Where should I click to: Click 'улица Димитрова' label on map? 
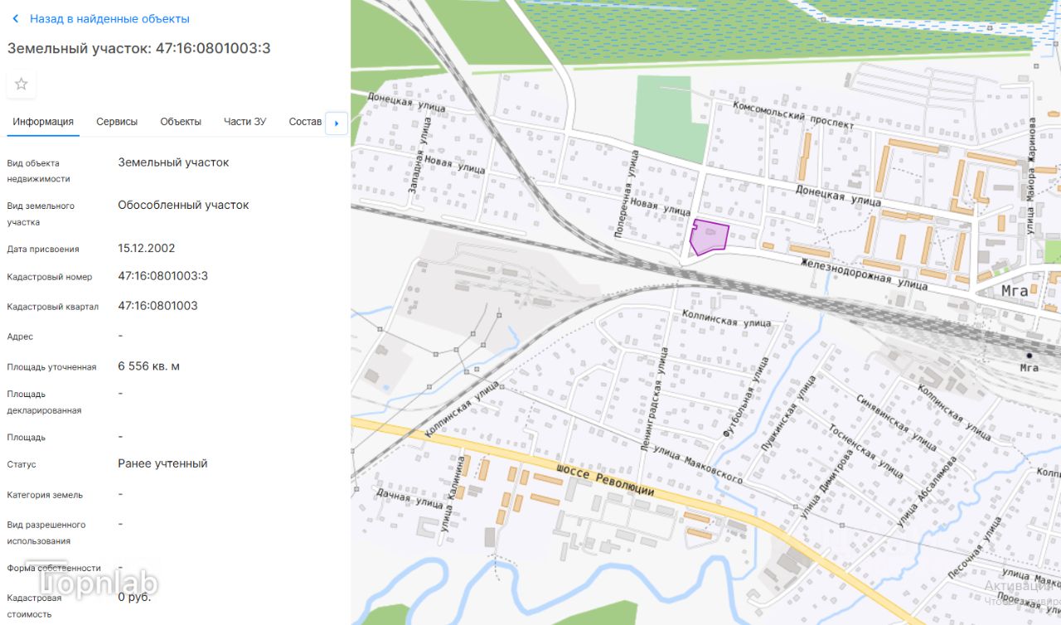pyautogui.click(x=826, y=483)
